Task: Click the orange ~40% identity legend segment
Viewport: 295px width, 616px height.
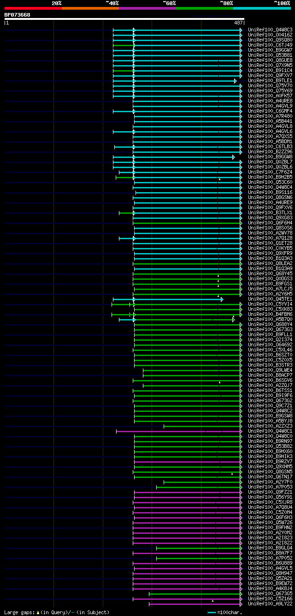Action: tap(90, 8)
